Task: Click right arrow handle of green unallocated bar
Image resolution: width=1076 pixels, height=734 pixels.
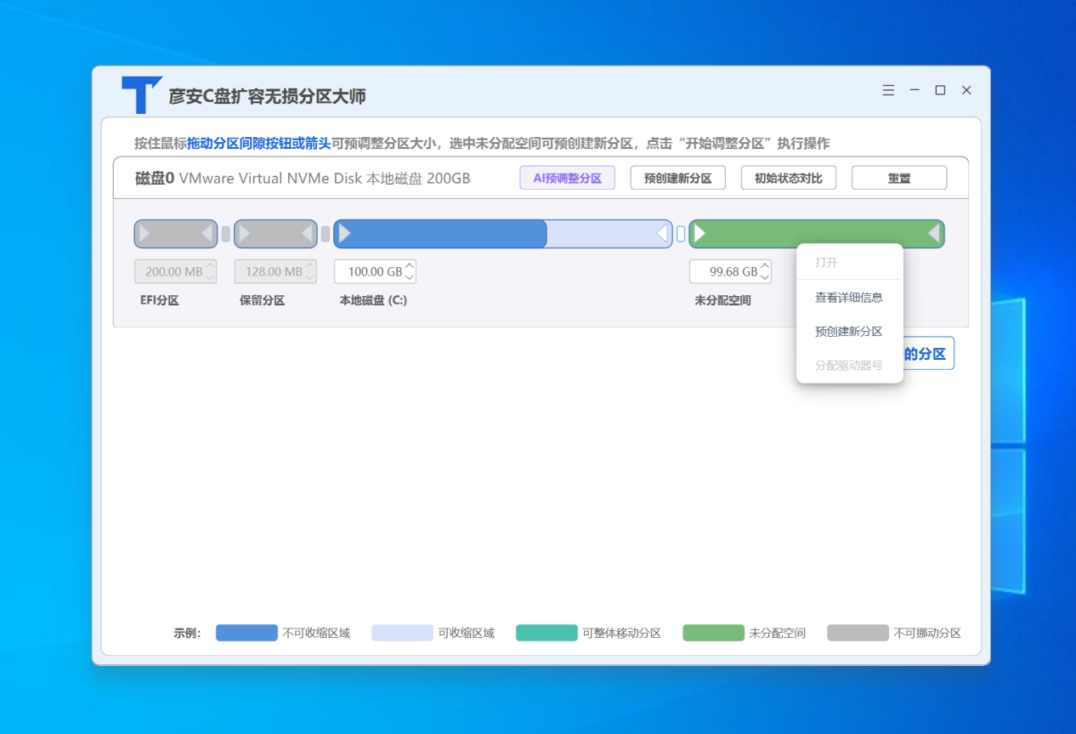Action: [x=934, y=233]
